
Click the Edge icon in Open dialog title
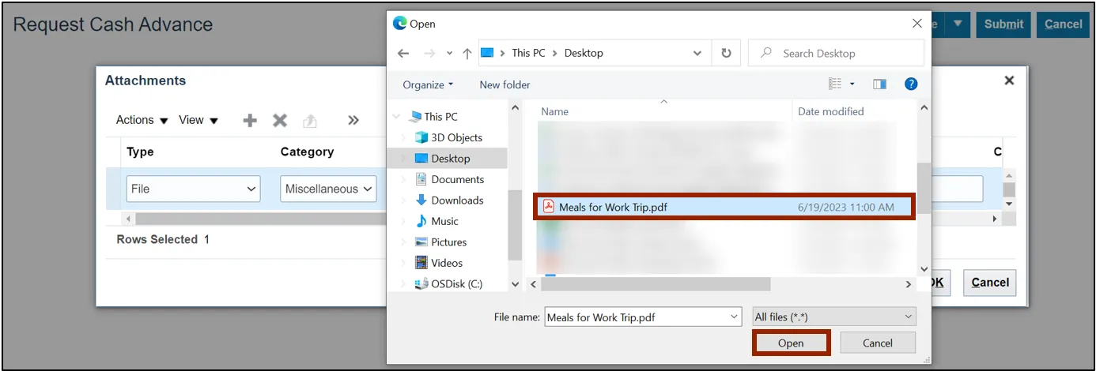click(400, 24)
